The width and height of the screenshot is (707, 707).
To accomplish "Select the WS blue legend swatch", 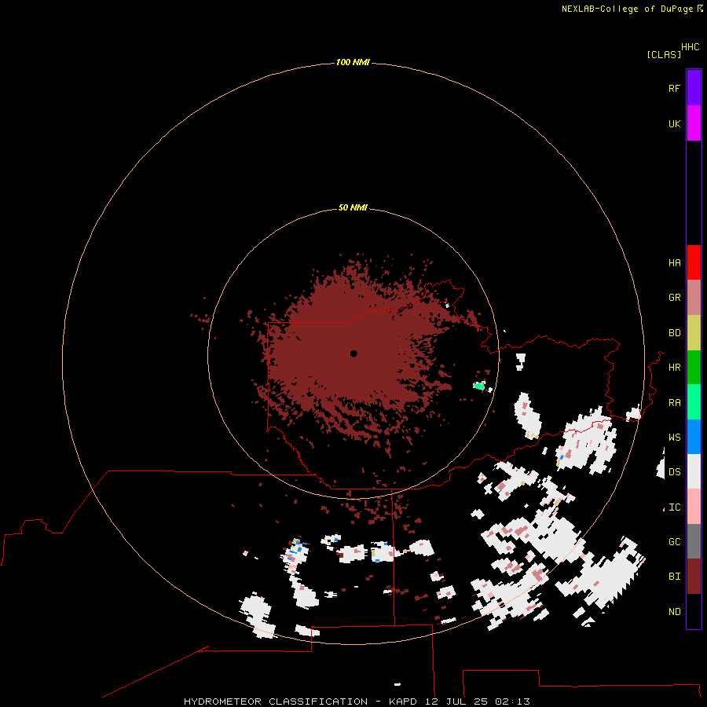I will 694,437.
